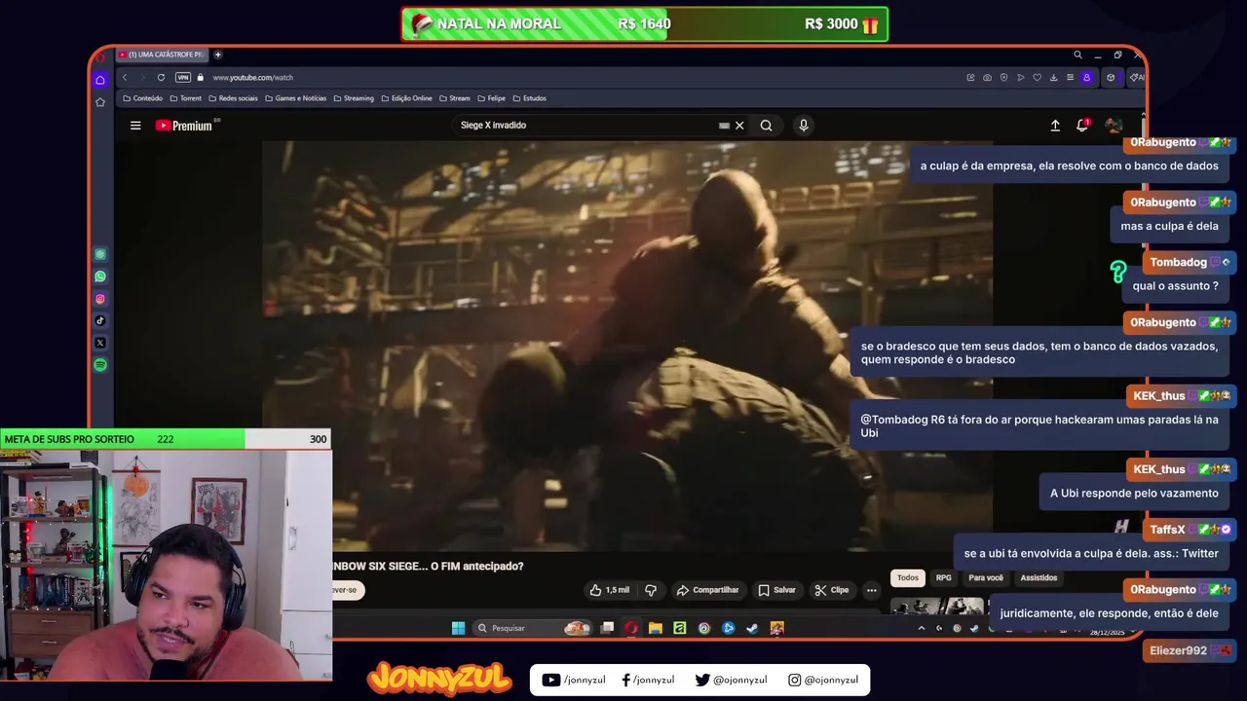Open the downloads icon in address bar
Viewport: 1247px width, 701px height.
pyautogui.click(x=1053, y=77)
